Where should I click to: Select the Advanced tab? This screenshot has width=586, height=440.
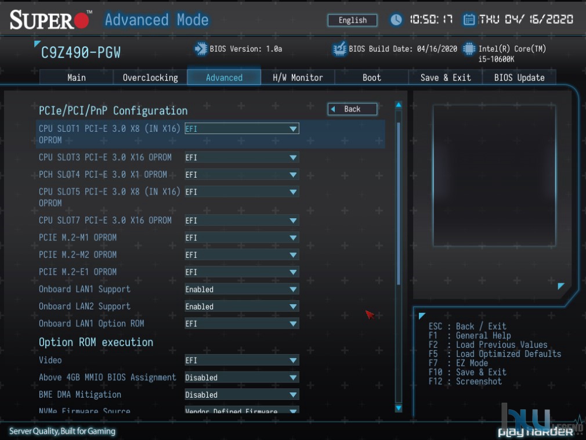pos(224,77)
